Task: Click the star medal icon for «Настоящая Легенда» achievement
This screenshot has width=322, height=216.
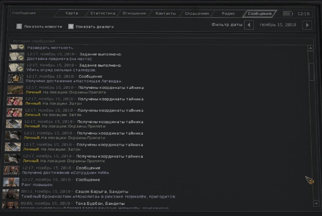Action: pos(16,79)
